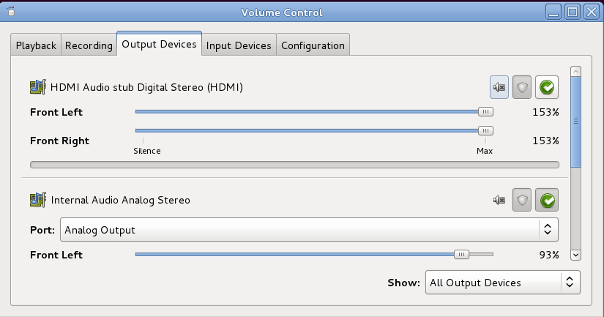
Task: Open the Recording tab
Action: [x=89, y=45]
